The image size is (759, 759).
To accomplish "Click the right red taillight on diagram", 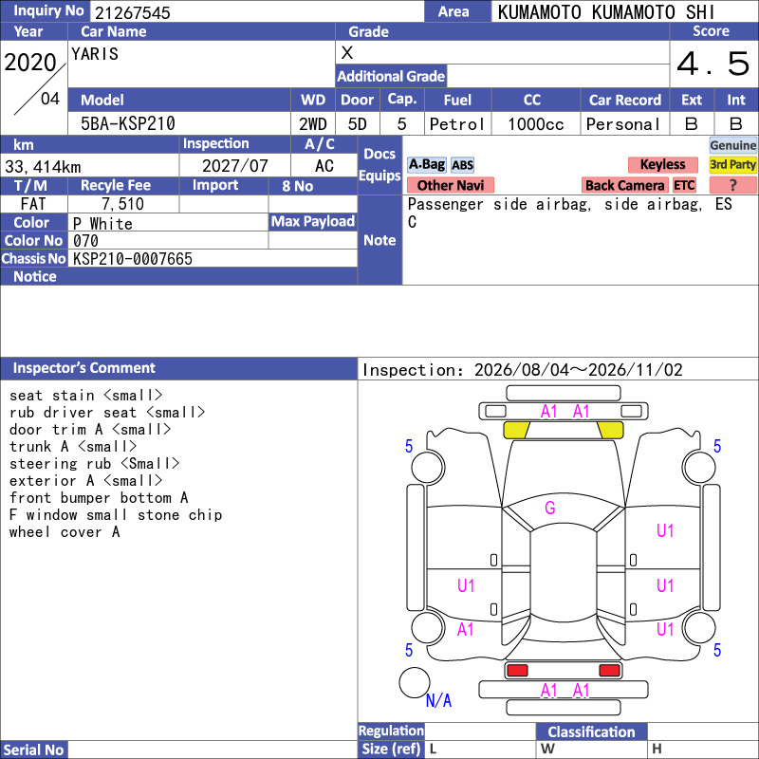I will pyautogui.click(x=609, y=671).
